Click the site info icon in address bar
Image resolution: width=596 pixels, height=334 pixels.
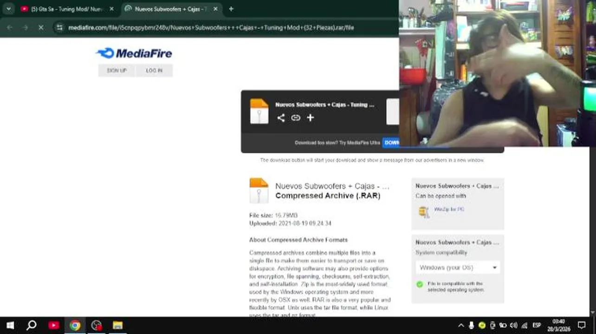click(x=59, y=28)
